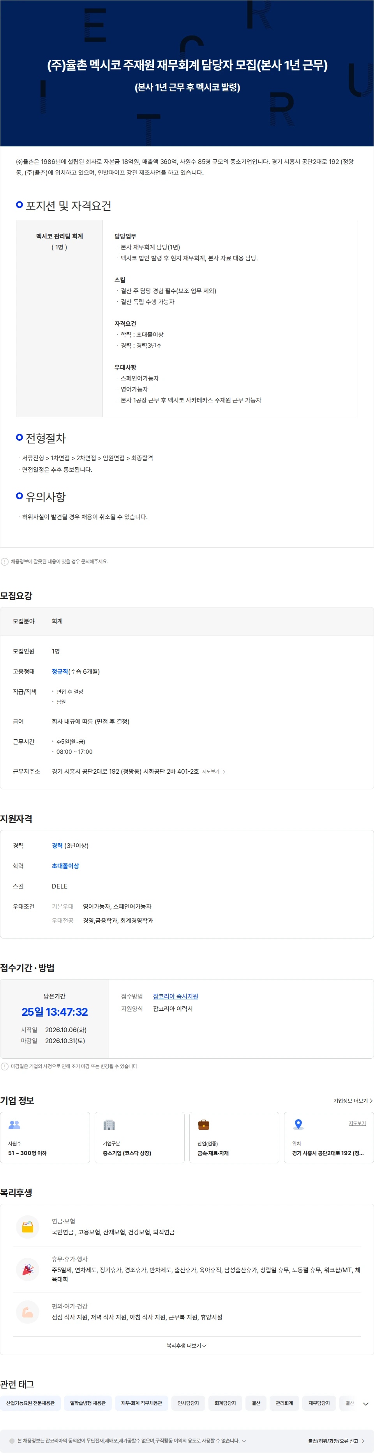
Task: Select the 재무·회계 직무채용관 tag
Action: pyautogui.click(x=141, y=1403)
